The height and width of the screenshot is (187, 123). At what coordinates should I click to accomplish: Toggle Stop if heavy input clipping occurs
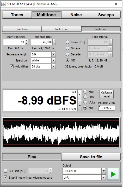tap(5, 177)
